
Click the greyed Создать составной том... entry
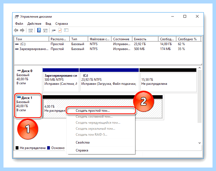click(x=101, y=117)
